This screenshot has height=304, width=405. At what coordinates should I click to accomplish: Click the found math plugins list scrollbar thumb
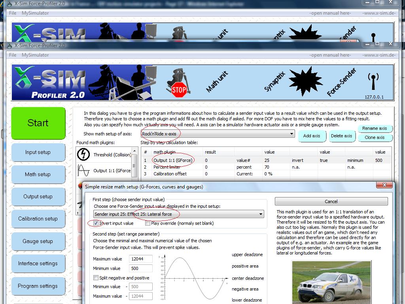[134, 166]
